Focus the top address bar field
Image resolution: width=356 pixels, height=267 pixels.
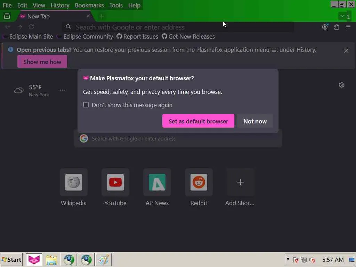click(178, 27)
